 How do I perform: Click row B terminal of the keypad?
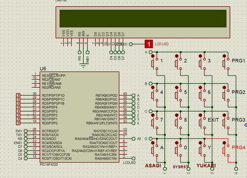point(151,83)
